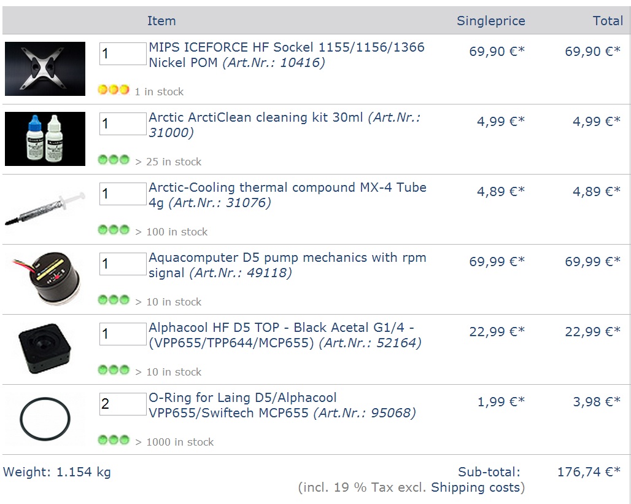Image resolution: width=631 pixels, height=504 pixels.
Task: Click the green stock indicator for ArctiClean kit
Action: pyautogui.click(x=114, y=160)
